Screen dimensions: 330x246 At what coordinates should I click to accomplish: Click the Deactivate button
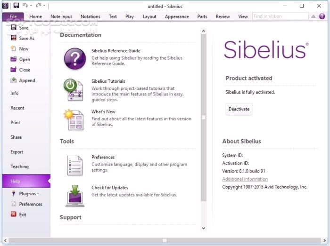point(239,109)
